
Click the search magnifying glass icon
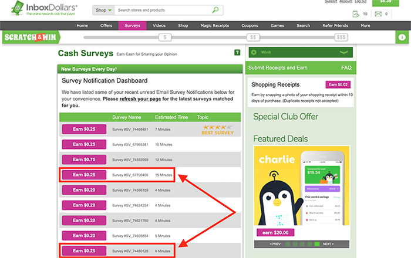point(216,10)
